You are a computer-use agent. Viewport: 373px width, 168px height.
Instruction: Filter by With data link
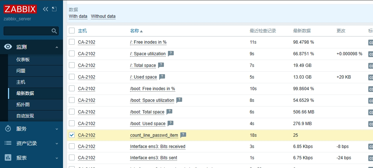click(78, 16)
